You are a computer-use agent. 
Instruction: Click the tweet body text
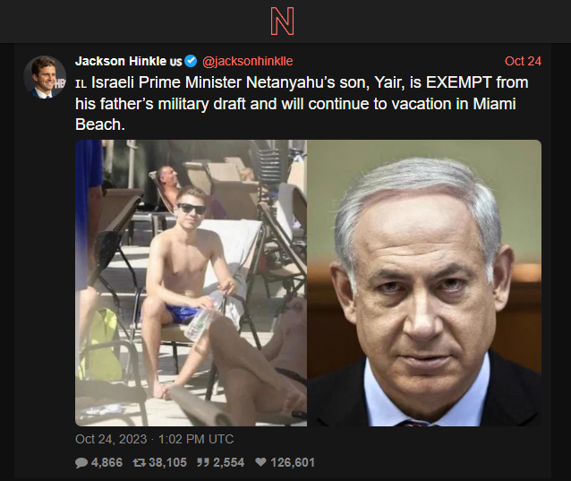coord(302,104)
